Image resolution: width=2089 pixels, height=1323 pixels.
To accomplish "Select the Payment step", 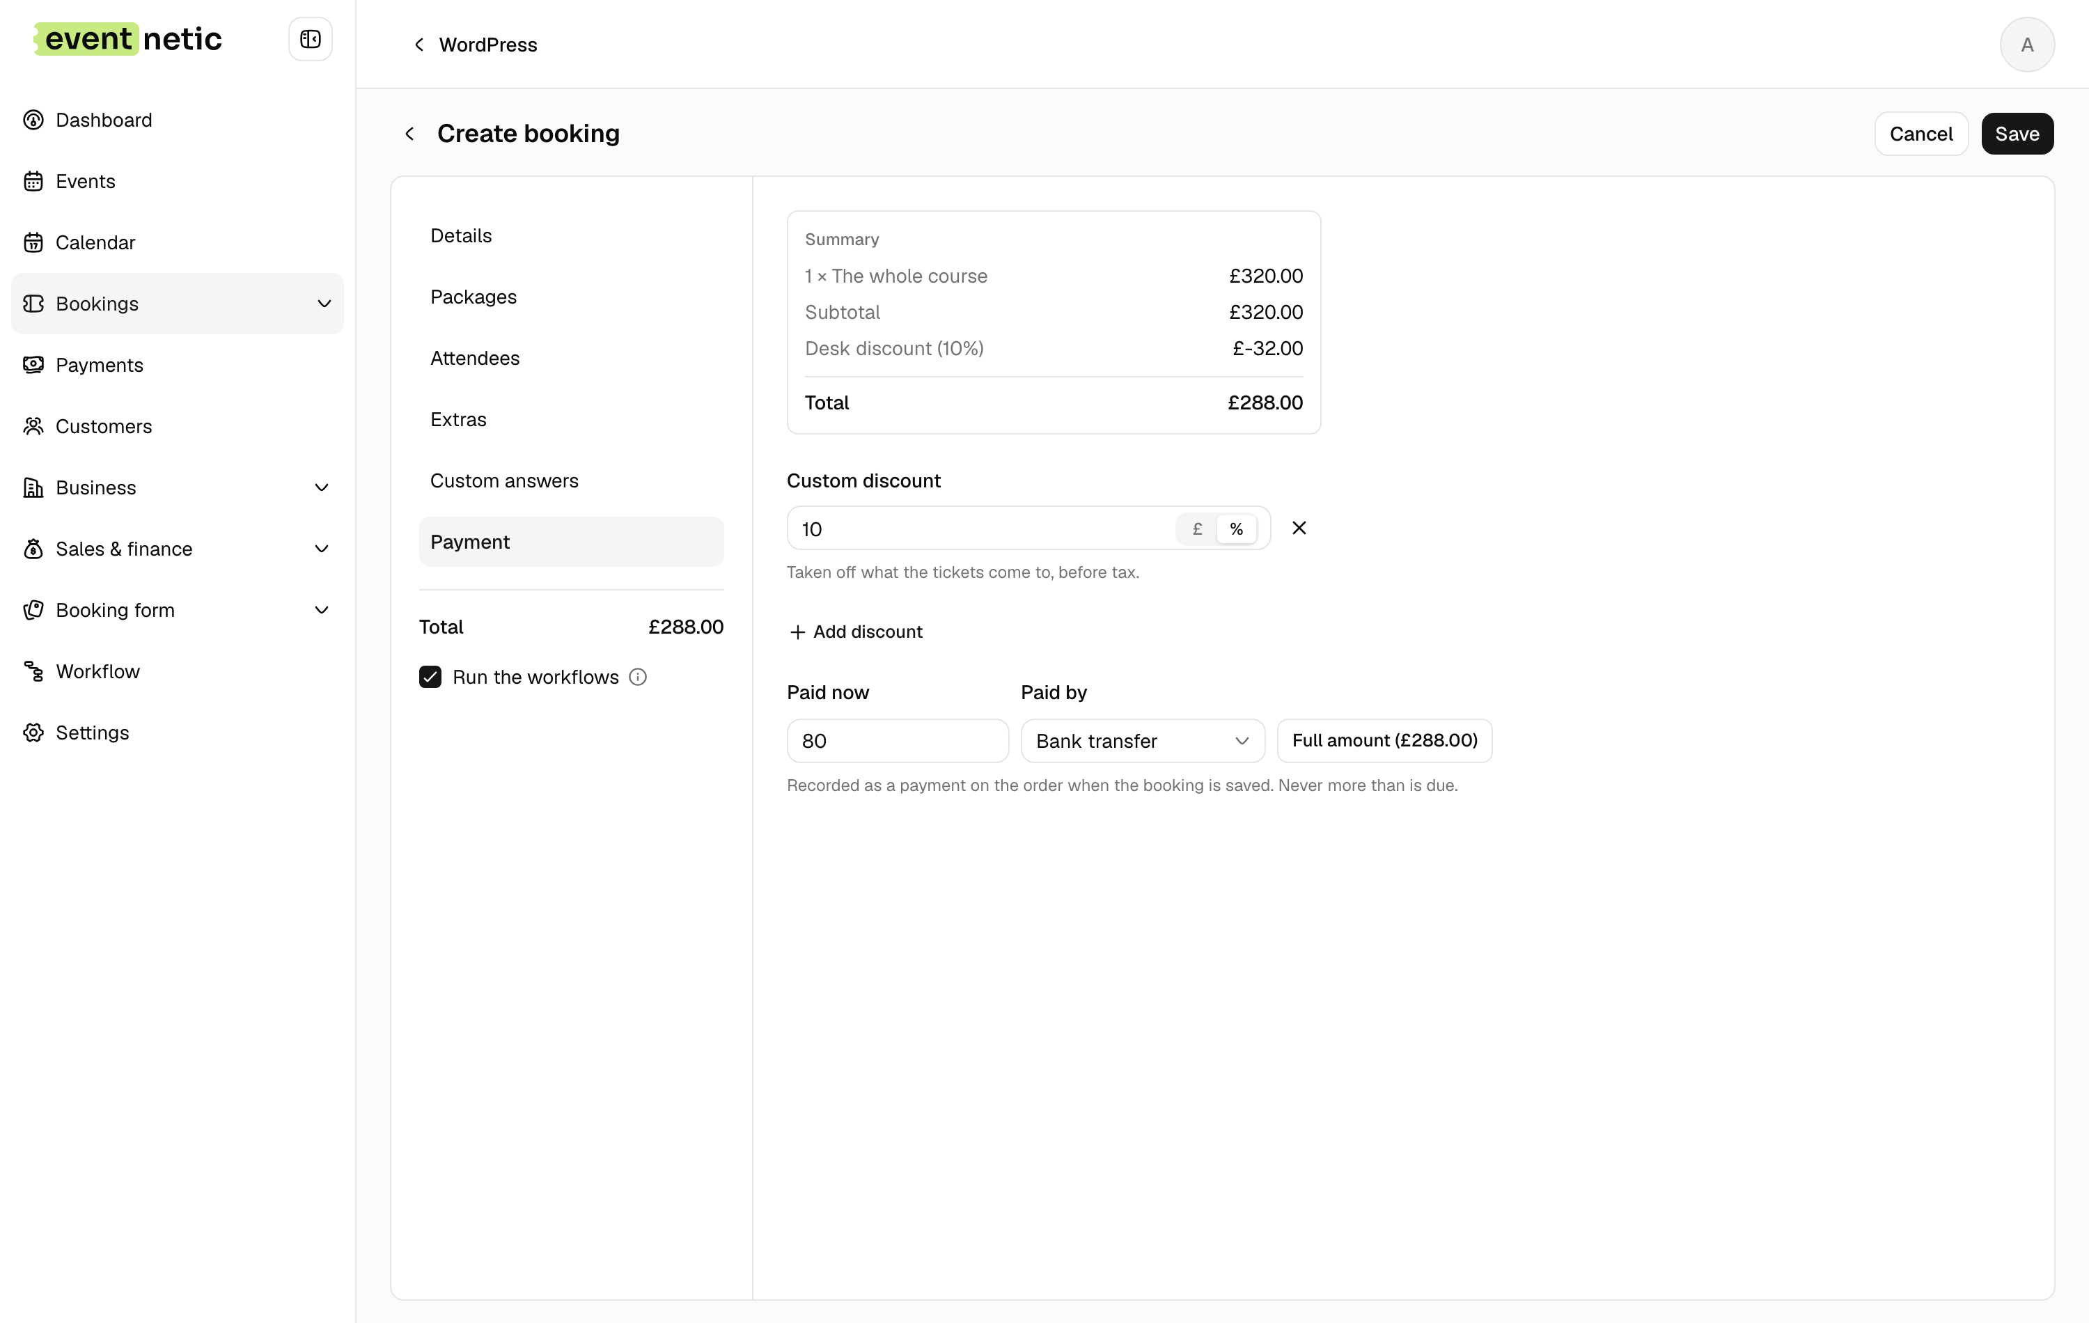I will coord(571,542).
